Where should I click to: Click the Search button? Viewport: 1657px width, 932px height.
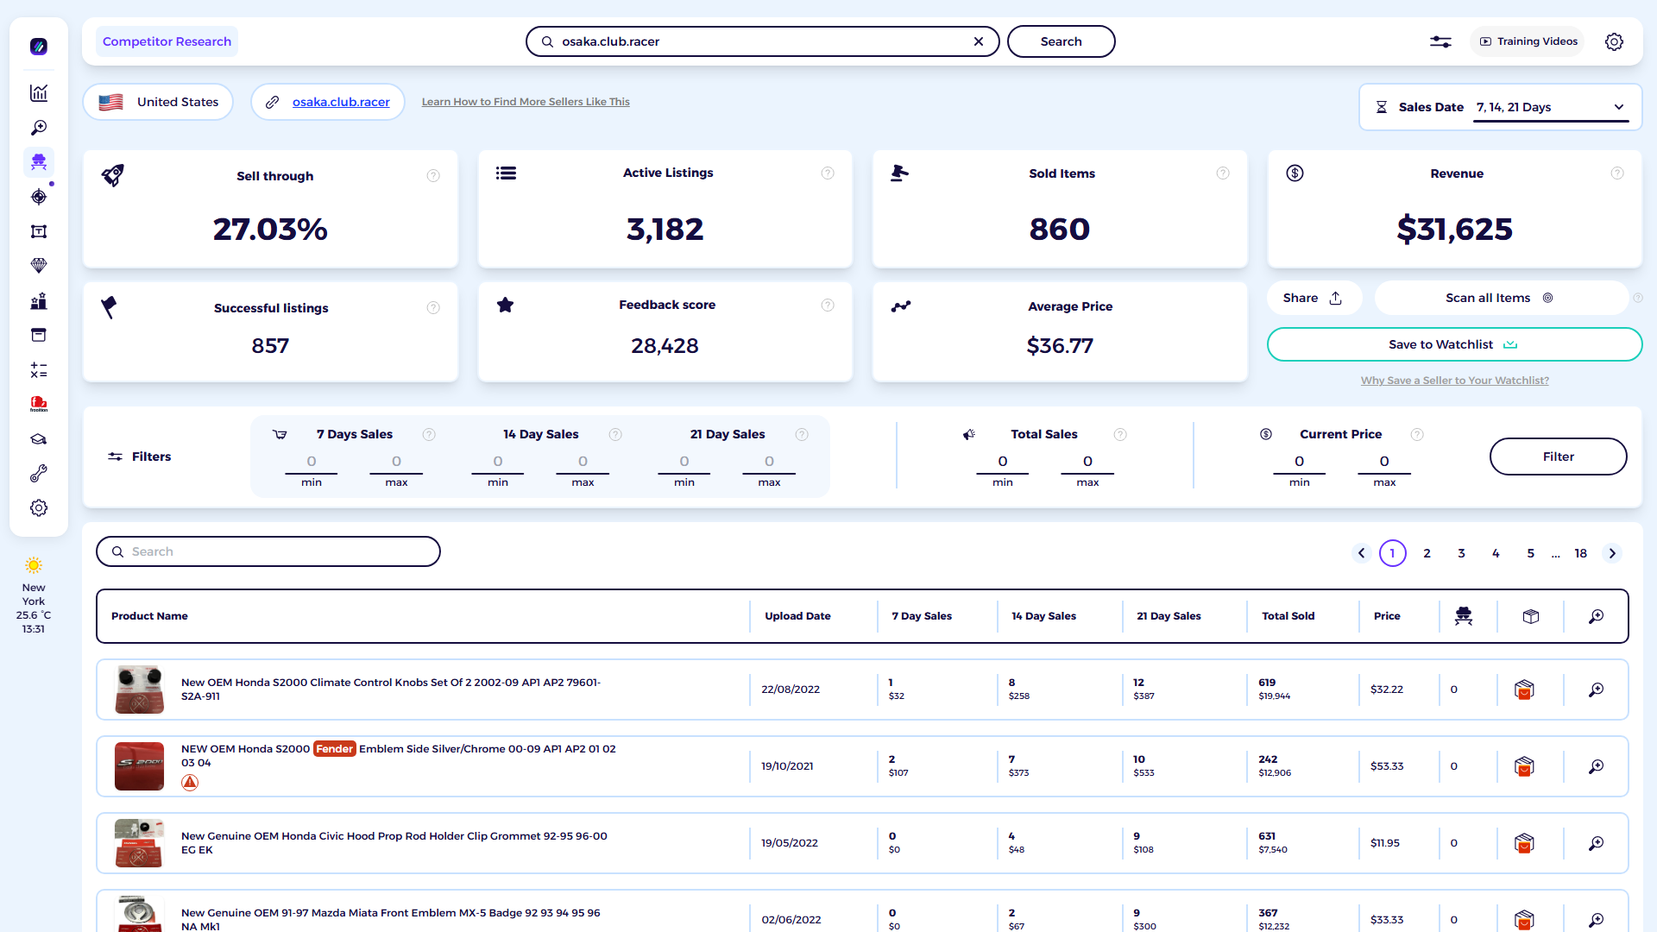[x=1061, y=41]
